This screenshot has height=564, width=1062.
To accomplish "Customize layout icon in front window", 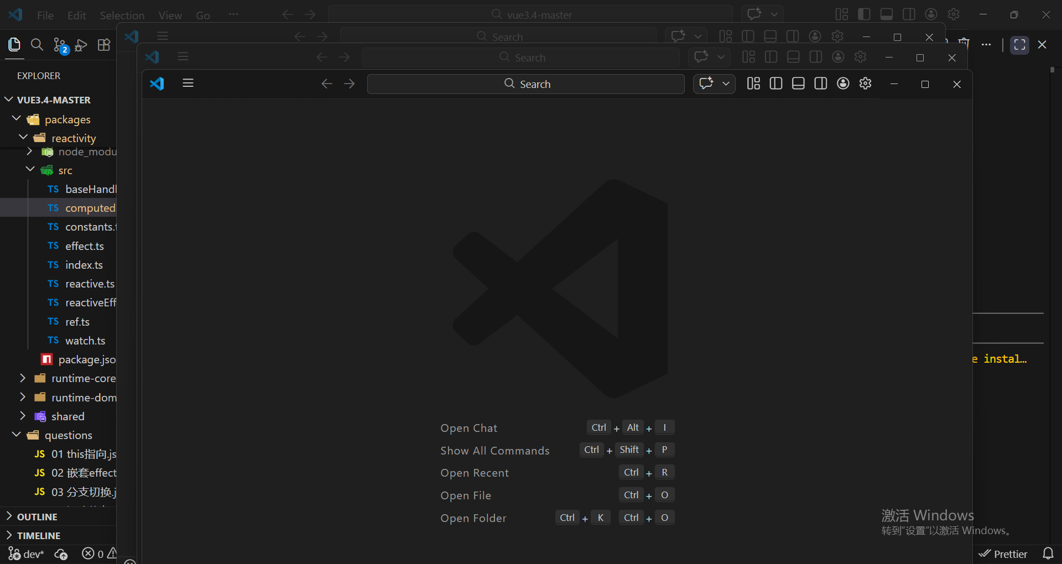I will (754, 83).
